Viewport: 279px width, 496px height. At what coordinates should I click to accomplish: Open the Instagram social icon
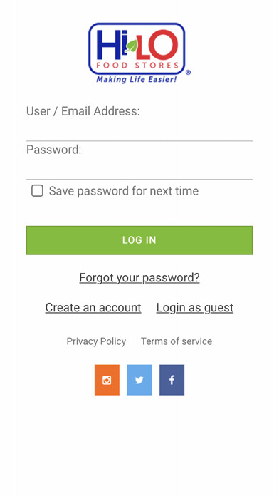tap(107, 380)
